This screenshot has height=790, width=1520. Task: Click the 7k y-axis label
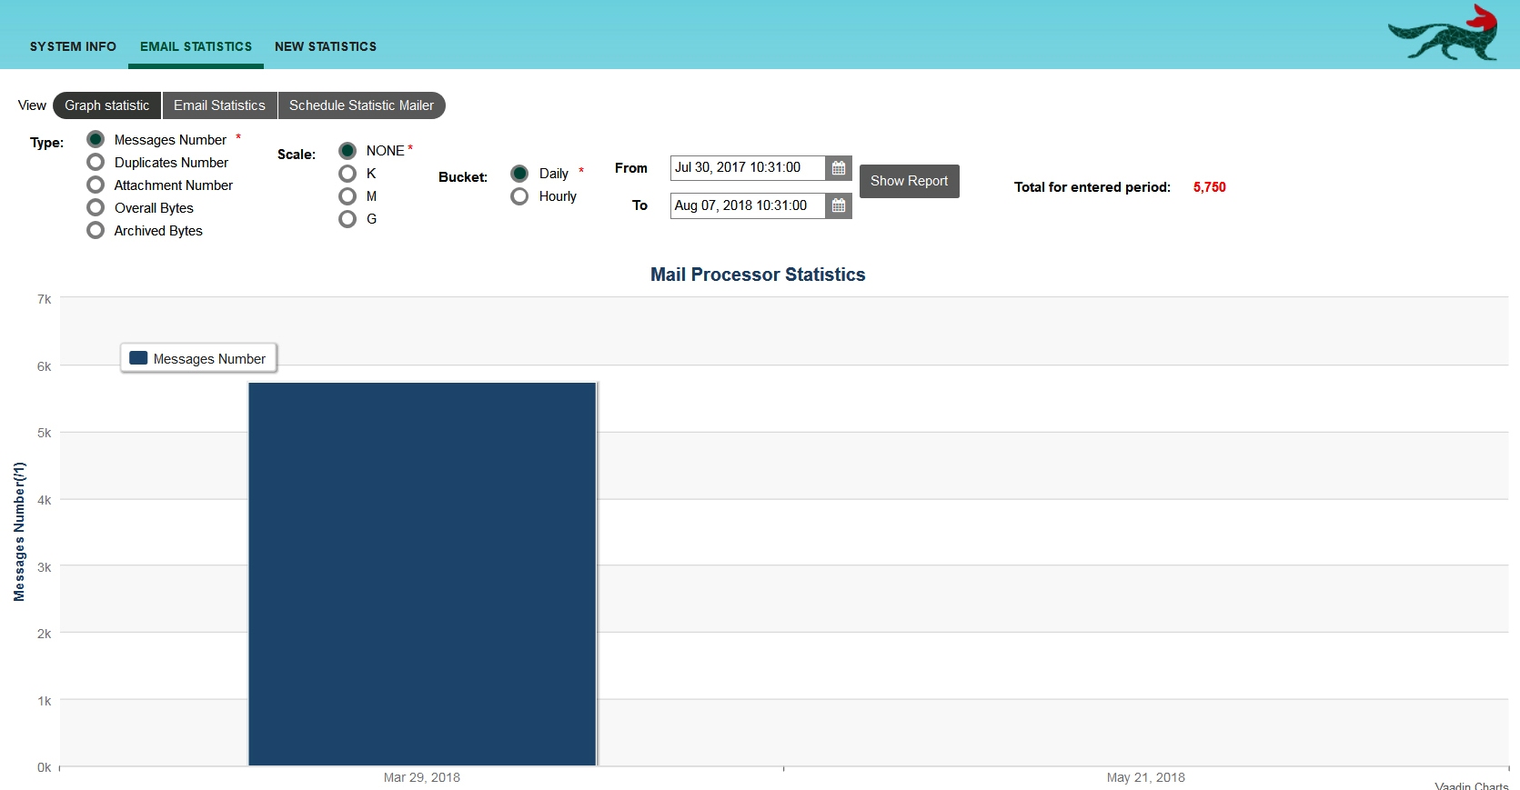(44, 299)
